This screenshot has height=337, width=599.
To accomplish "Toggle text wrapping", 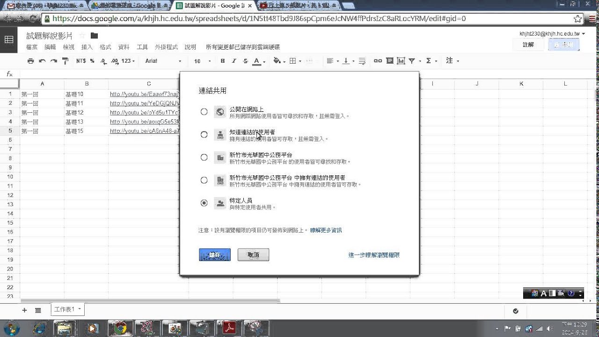I will click(x=362, y=61).
